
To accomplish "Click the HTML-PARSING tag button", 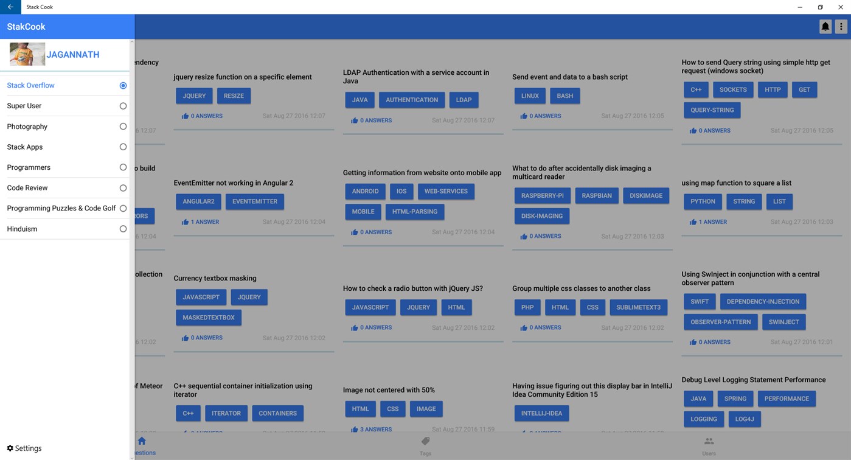I will tap(415, 212).
